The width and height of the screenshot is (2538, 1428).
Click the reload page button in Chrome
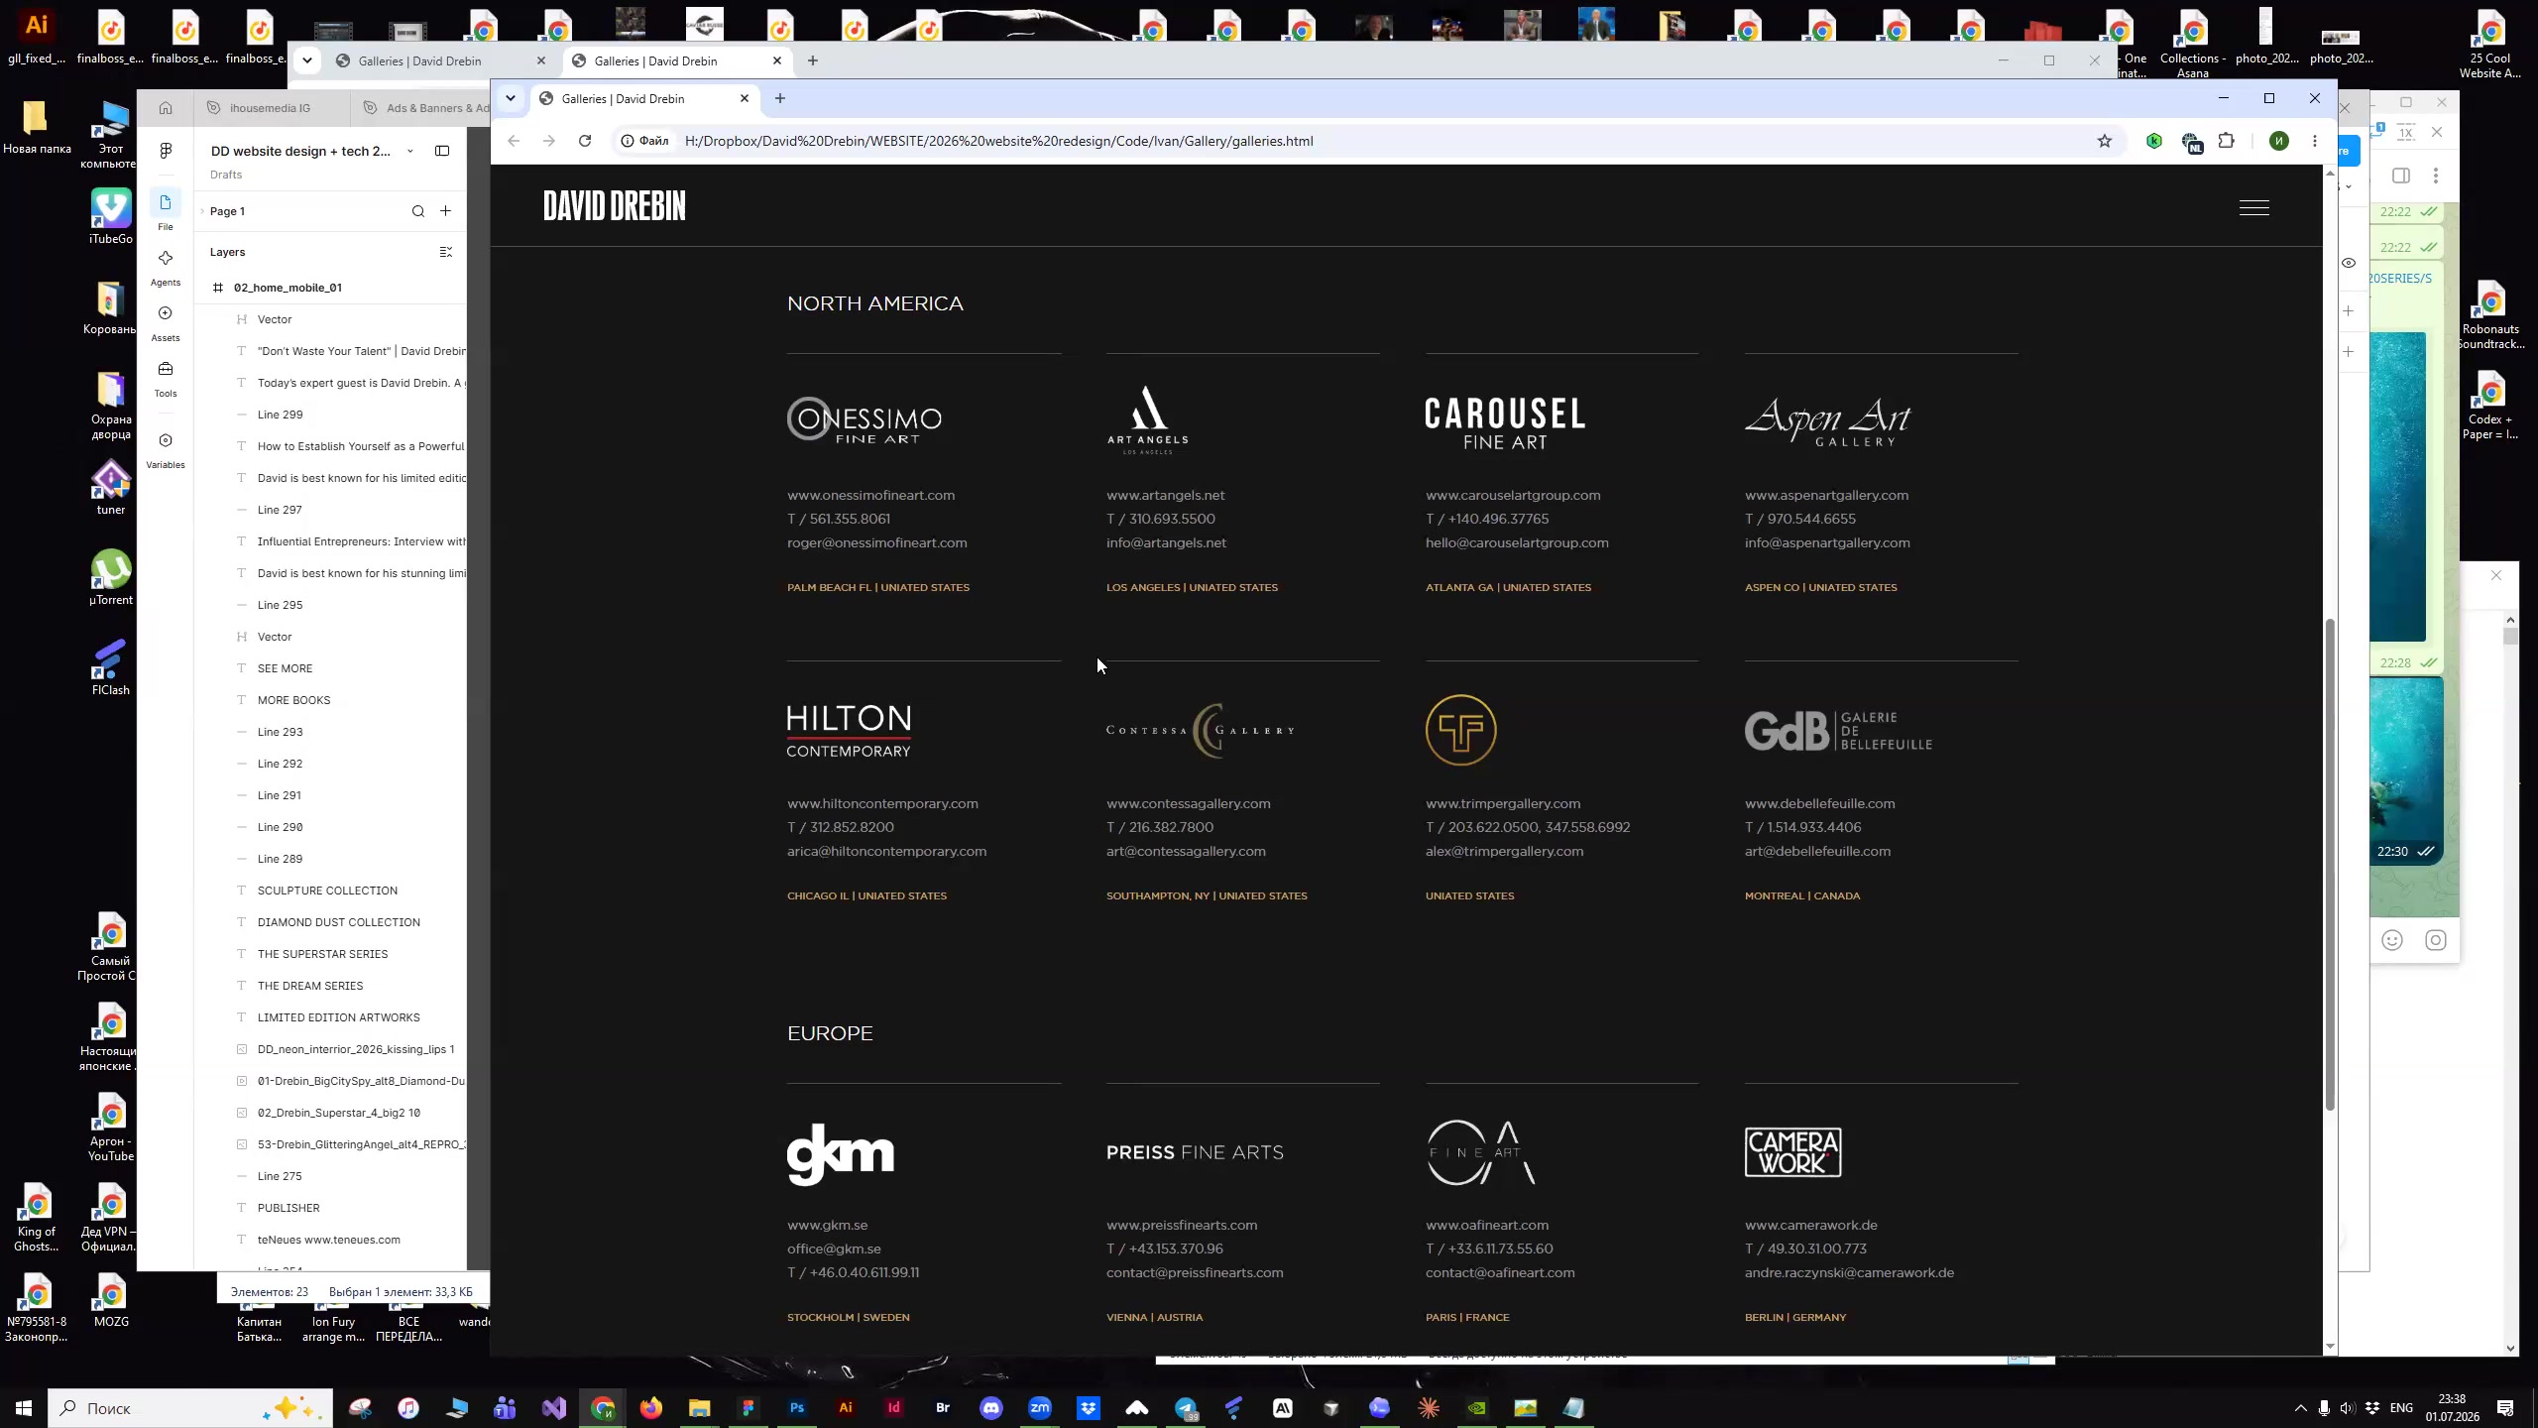585,141
